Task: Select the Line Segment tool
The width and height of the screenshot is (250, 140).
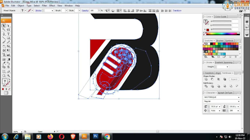Action: point(4,38)
